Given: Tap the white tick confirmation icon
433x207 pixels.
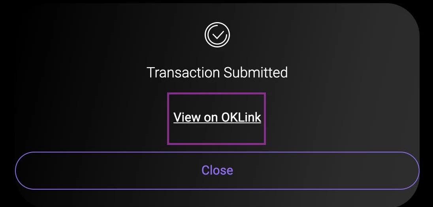Looking at the screenshot, I should point(217,35).
